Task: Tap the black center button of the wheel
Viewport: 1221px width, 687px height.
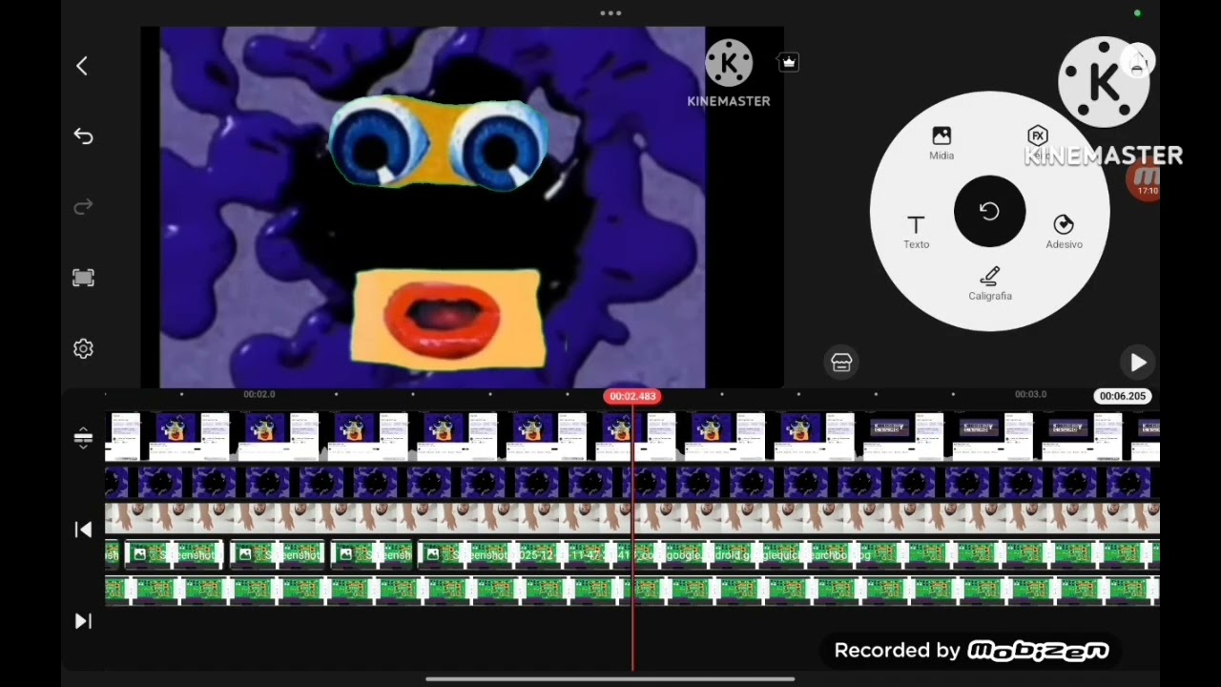Action: pos(990,211)
